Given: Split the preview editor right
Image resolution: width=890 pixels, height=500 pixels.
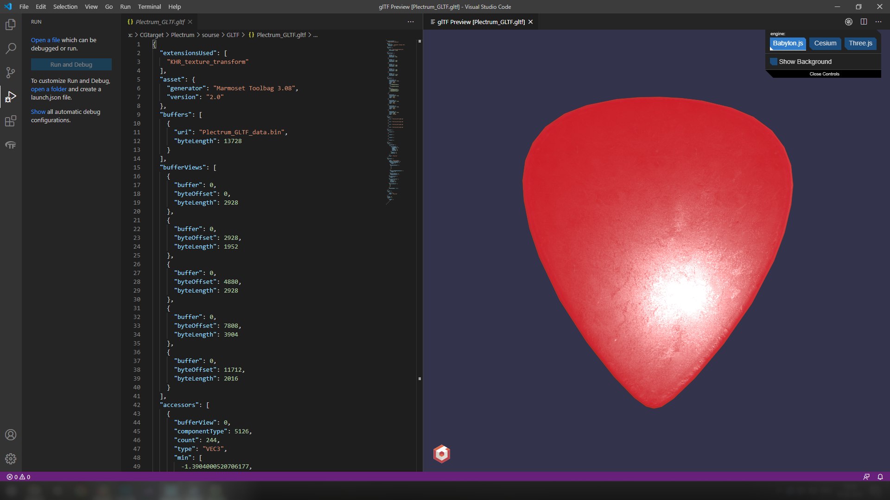Looking at the screenshot, I should [x=864, y=22].
